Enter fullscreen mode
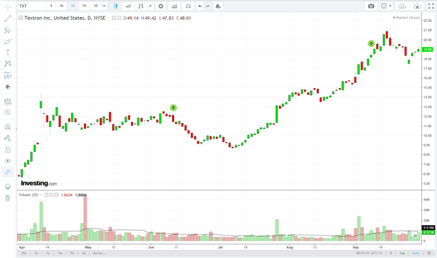 click(431, 6)
